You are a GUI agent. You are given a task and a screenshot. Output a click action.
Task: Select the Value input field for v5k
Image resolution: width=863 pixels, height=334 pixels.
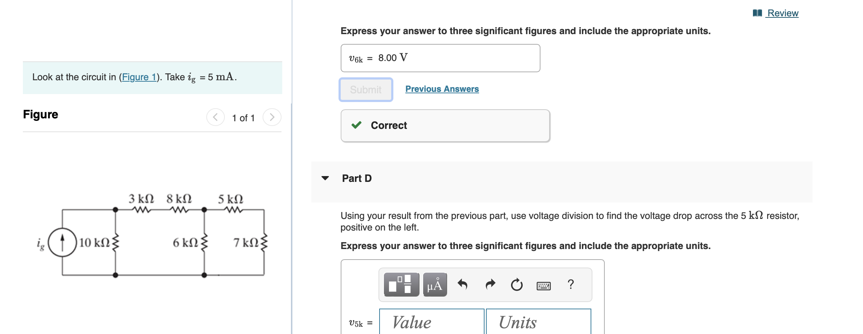[x=431, y=322]
